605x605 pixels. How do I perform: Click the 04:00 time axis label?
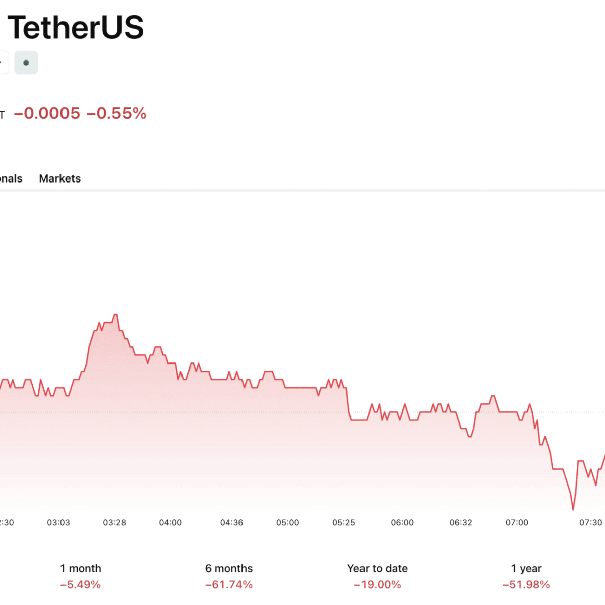(170, 522)
